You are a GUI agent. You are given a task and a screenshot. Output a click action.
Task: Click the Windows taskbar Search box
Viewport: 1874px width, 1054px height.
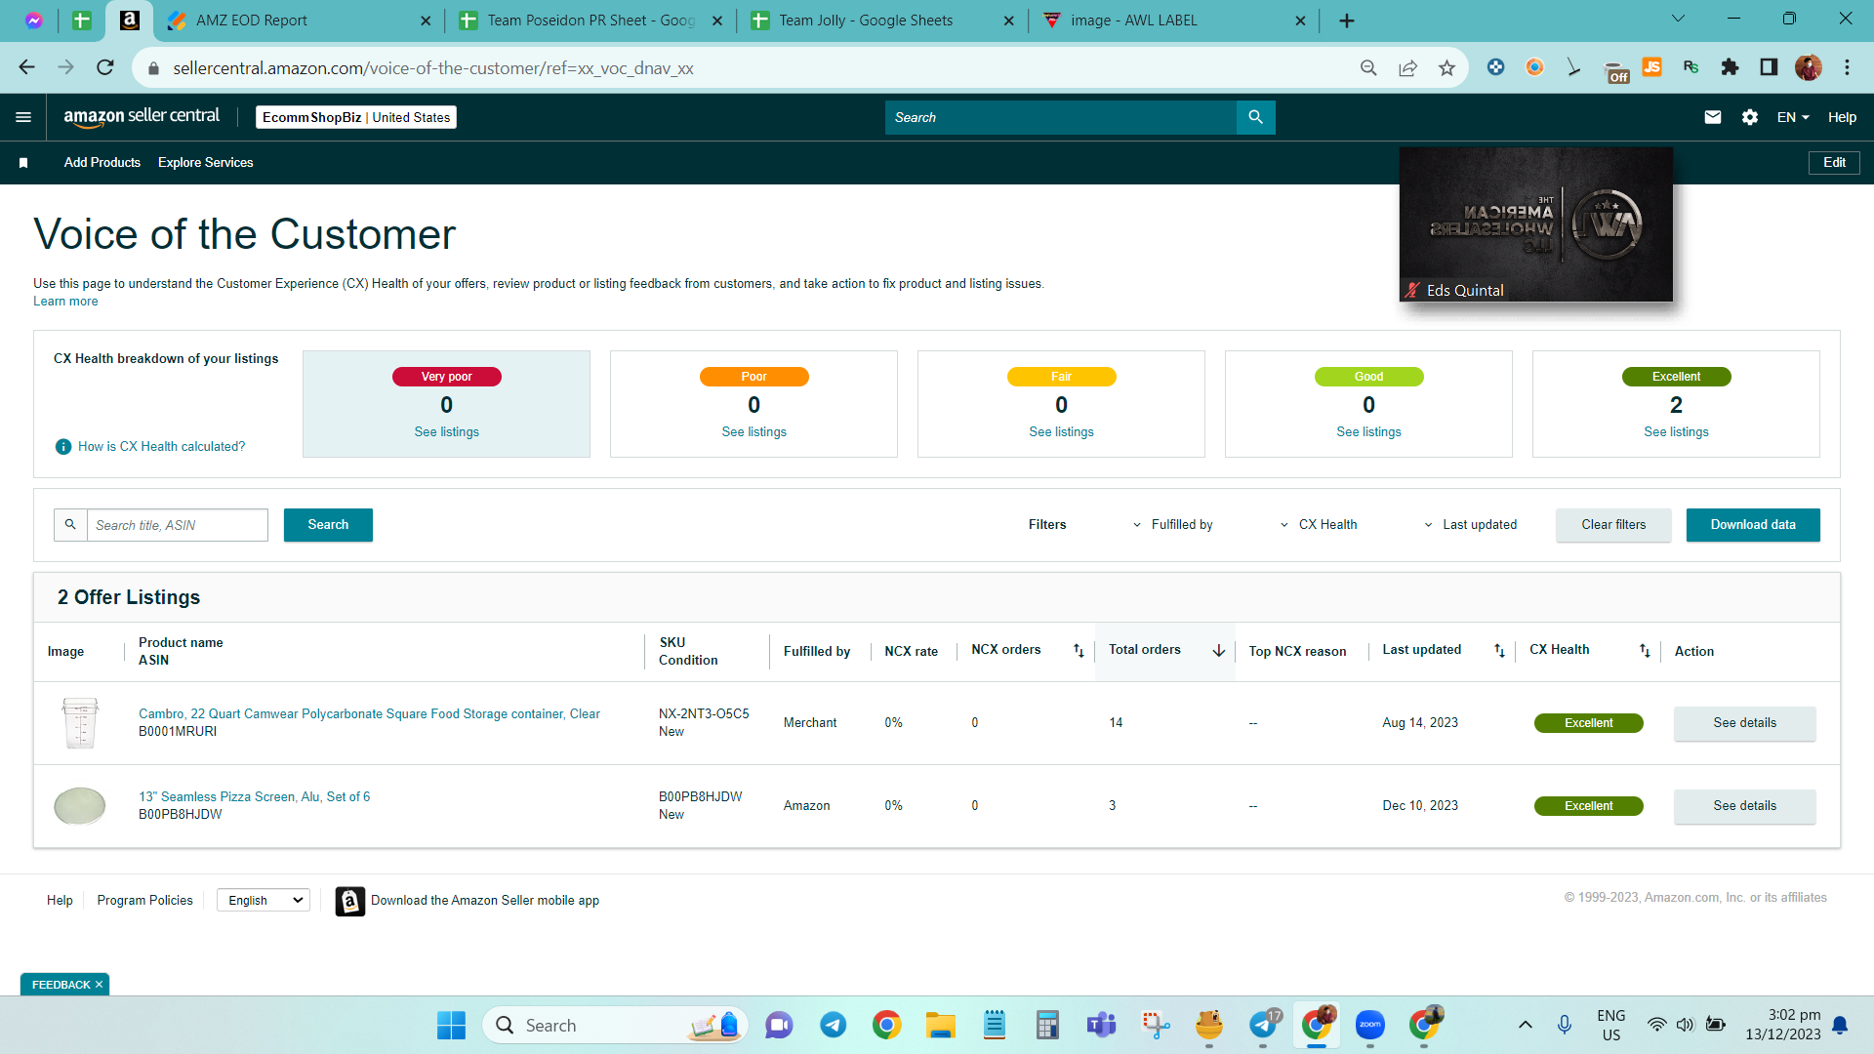(x=615, y=1026)
